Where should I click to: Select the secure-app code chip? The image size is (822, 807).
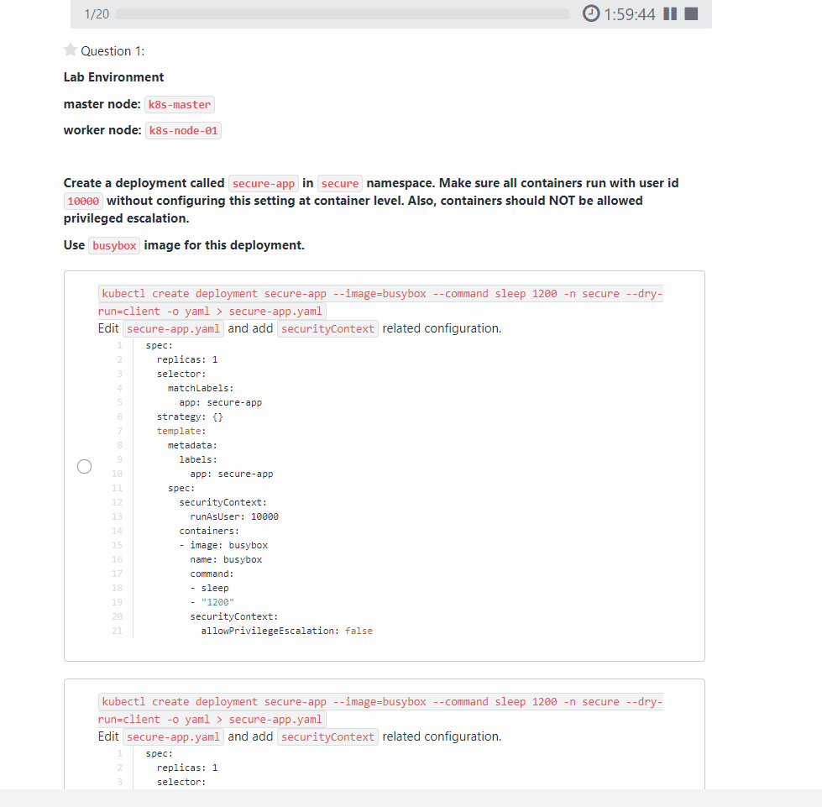[264, 182]
